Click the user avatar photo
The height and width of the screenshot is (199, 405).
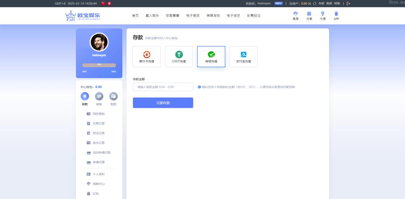[x=99, y=42]
